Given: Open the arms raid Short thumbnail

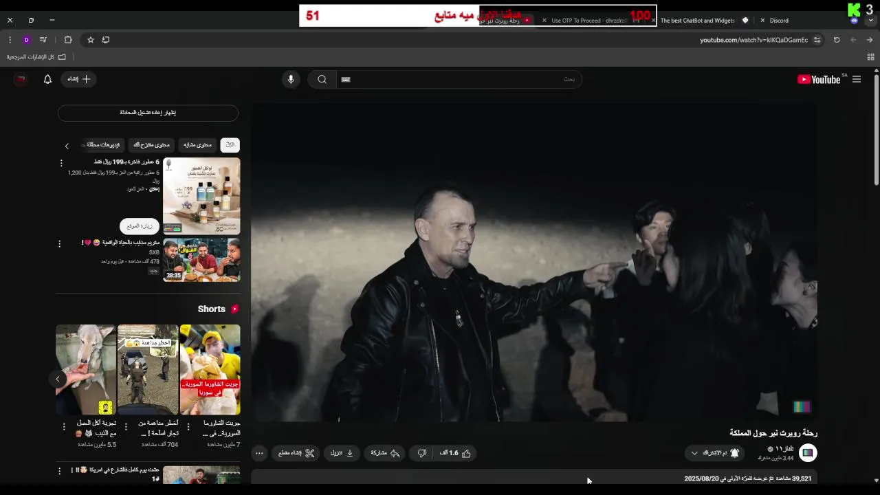Looking at the screenshot, I should [148, 370].
